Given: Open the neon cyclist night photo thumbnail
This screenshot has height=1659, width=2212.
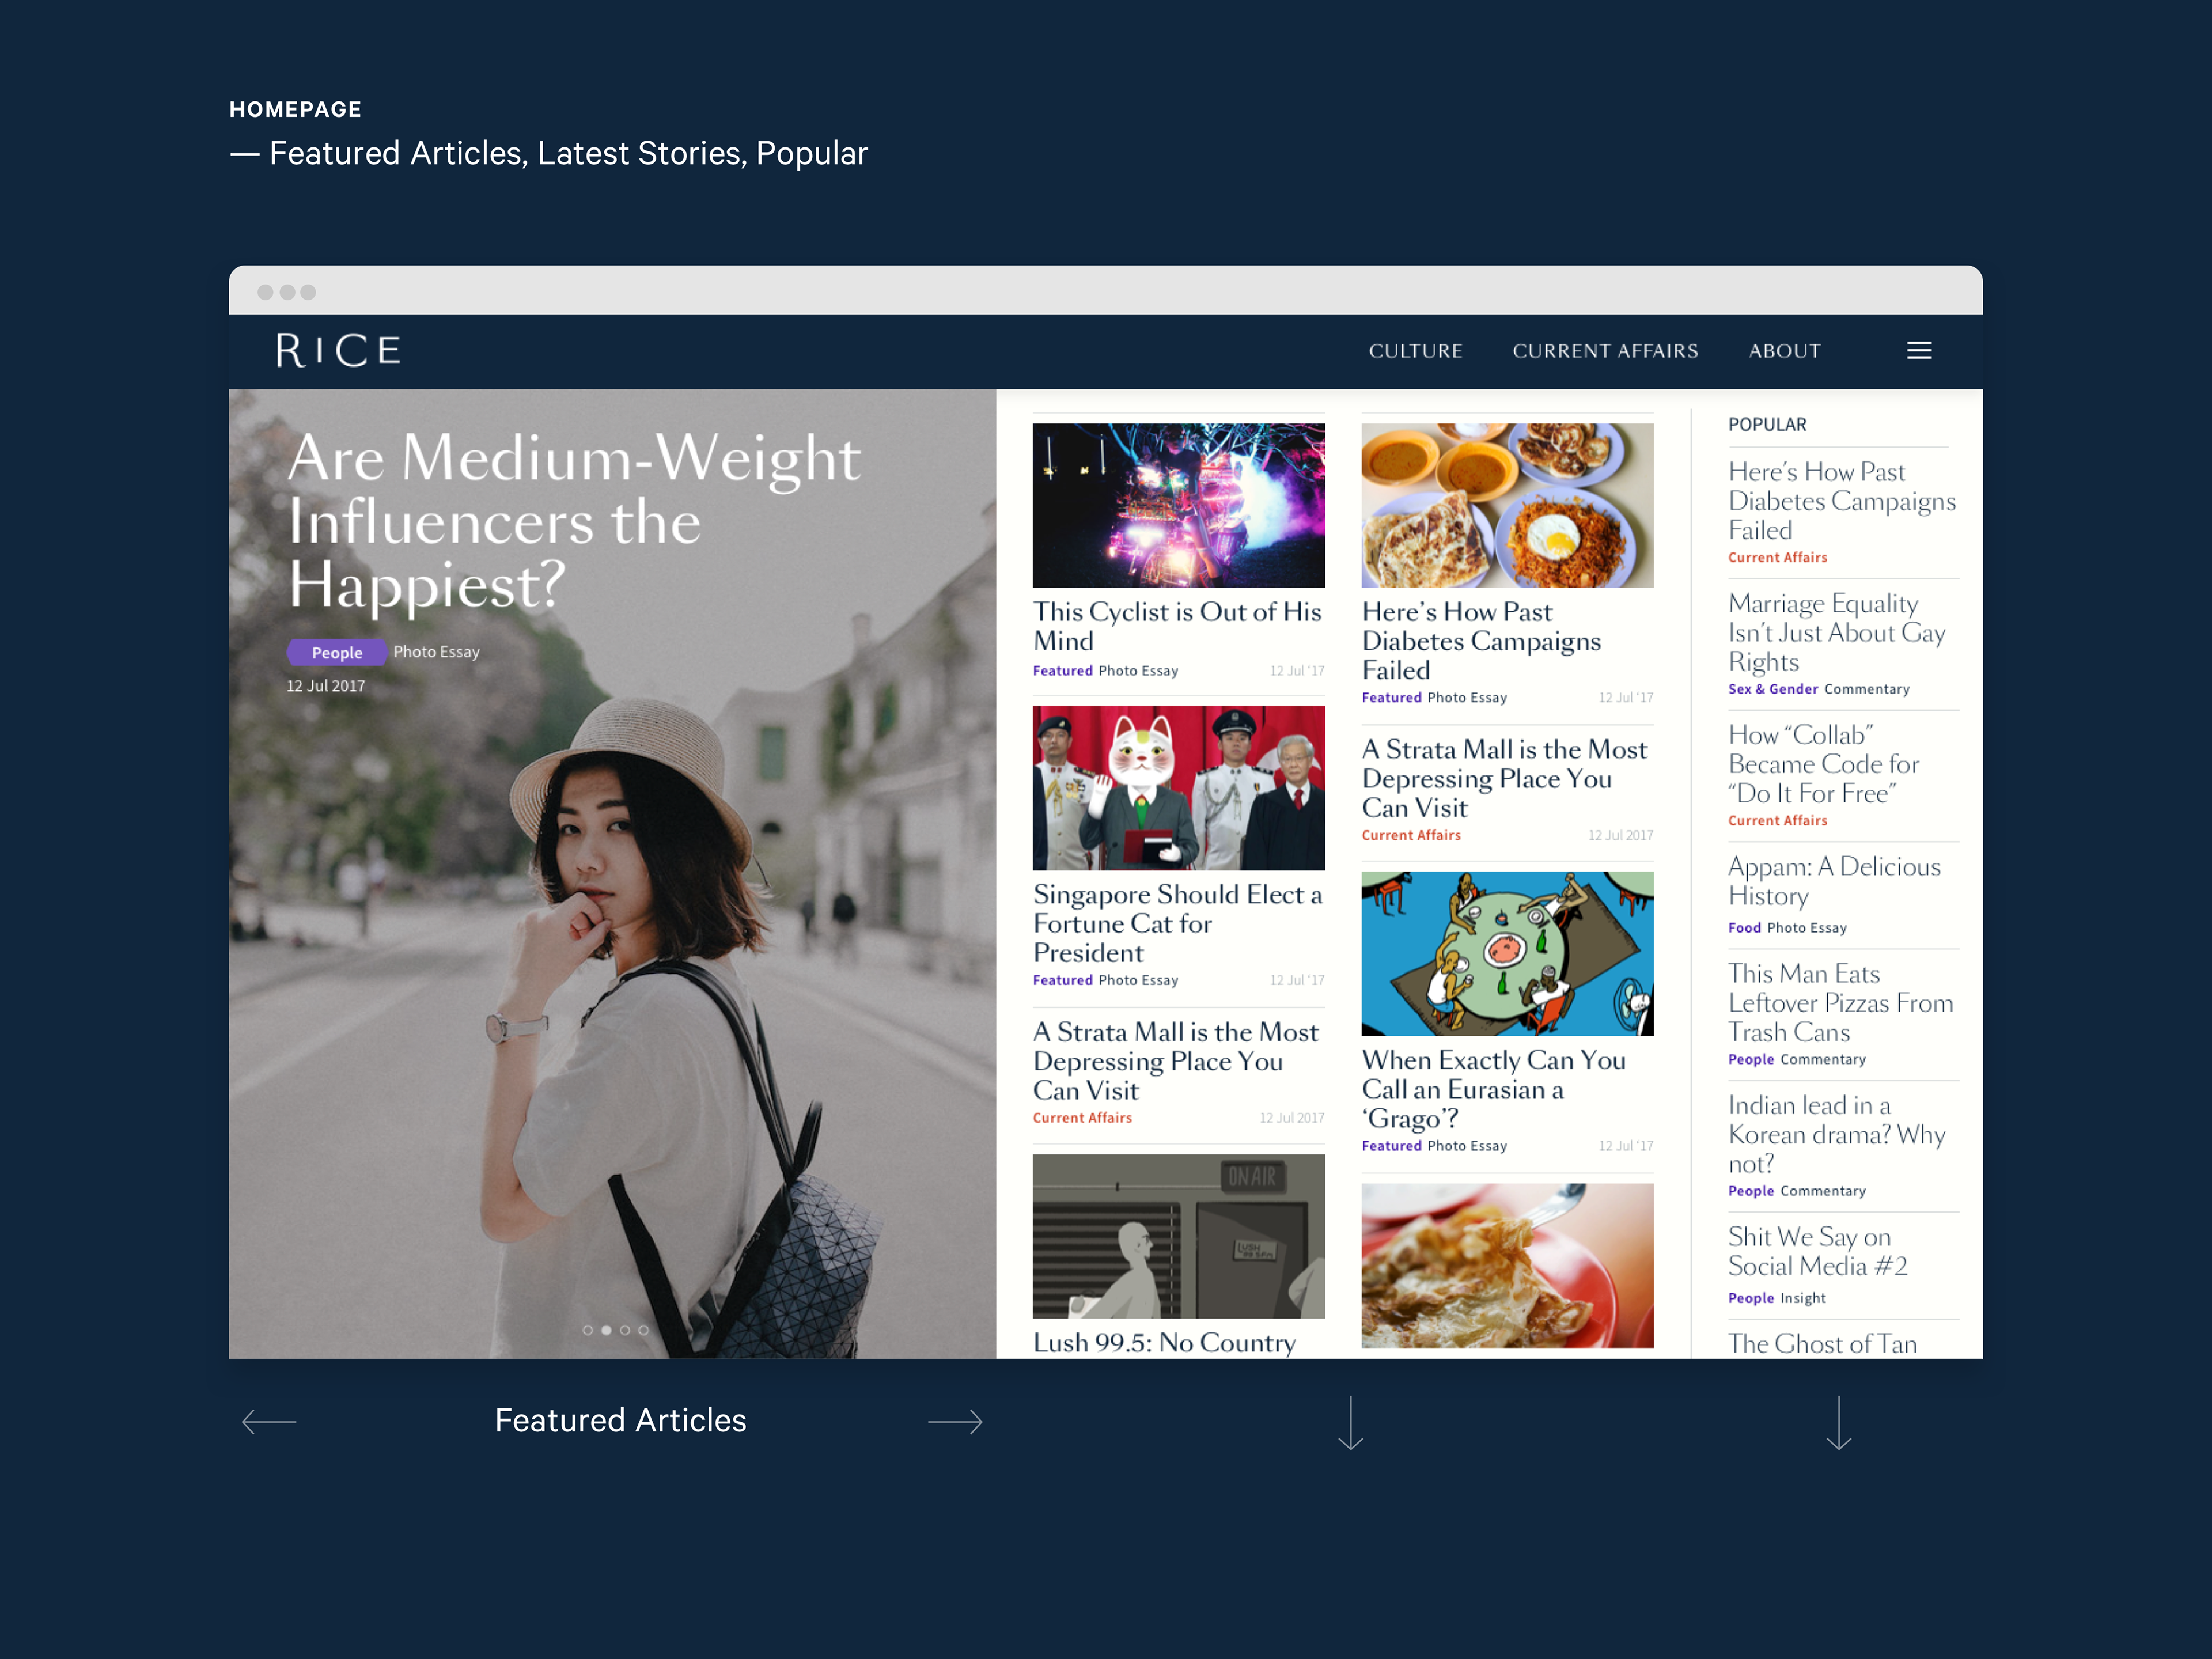Looking at the screenshot, I should [x=1178, y=505].
